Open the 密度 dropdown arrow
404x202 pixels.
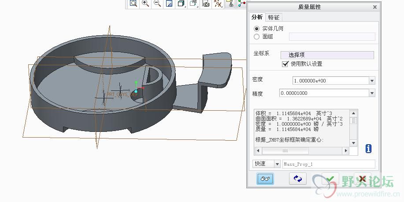pyautogui.click(x=372, y=81)
